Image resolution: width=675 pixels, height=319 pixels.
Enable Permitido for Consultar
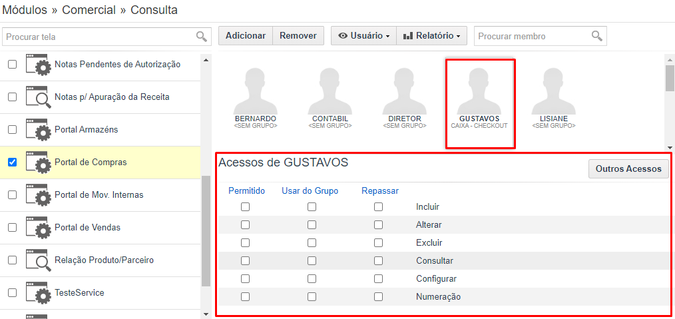(x=246, y=261)
